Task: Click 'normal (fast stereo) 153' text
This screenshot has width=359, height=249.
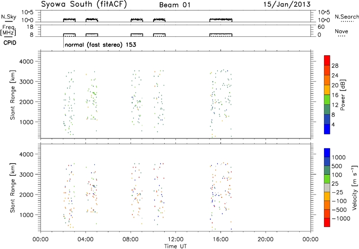Action: click(100, 44)
